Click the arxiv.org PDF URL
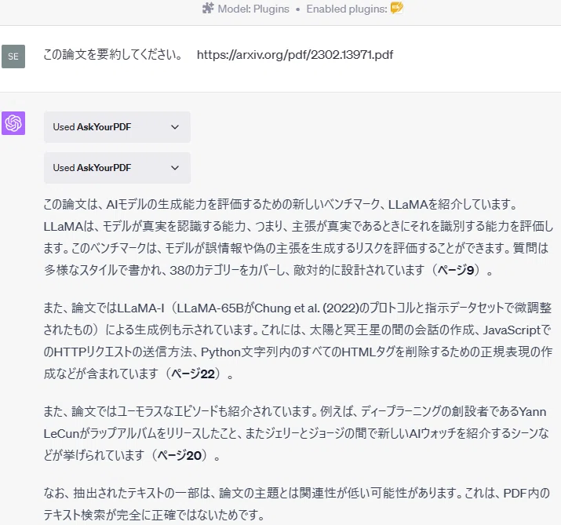The height and width of the screenshot is (525, 561). tap(295, 55)
